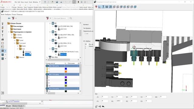The image size is (194, 109).
Task: Select Tool [8] (SPOT DRILL D6) item
Action: pyautogui.click(x=65, y=35)
